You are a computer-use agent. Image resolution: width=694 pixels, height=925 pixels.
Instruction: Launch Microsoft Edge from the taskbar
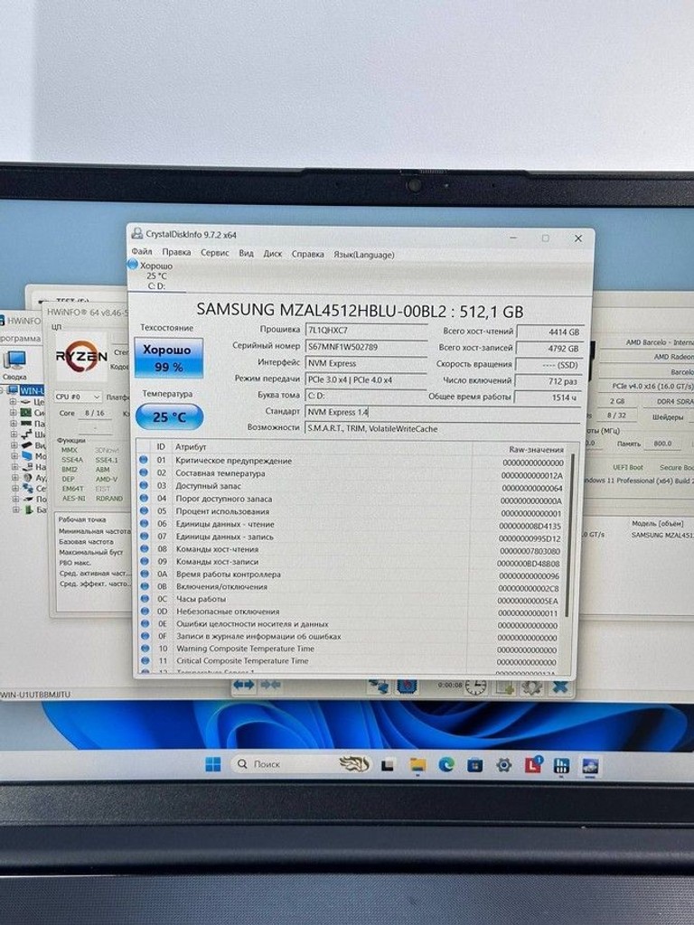point(446,766)
